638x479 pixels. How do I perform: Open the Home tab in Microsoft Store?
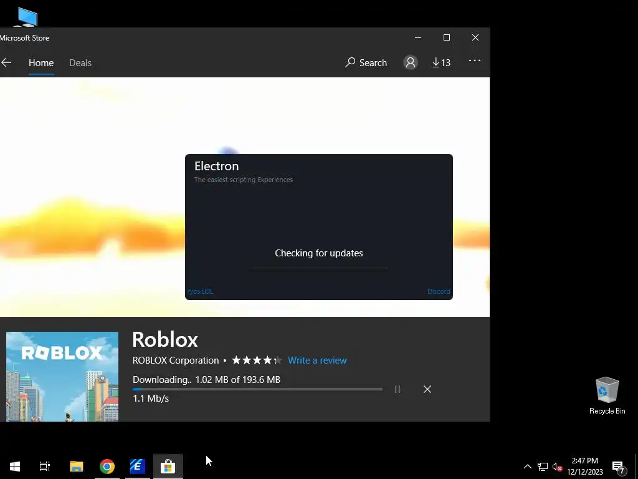pyautogui.click(x=41, y=63)
